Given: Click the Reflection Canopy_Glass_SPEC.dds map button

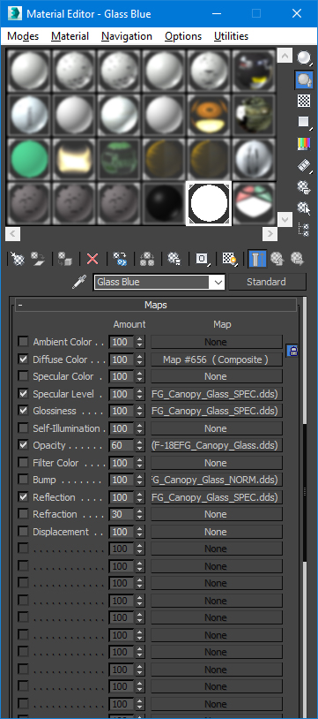Looking at the screenshot, I should 217,497.
